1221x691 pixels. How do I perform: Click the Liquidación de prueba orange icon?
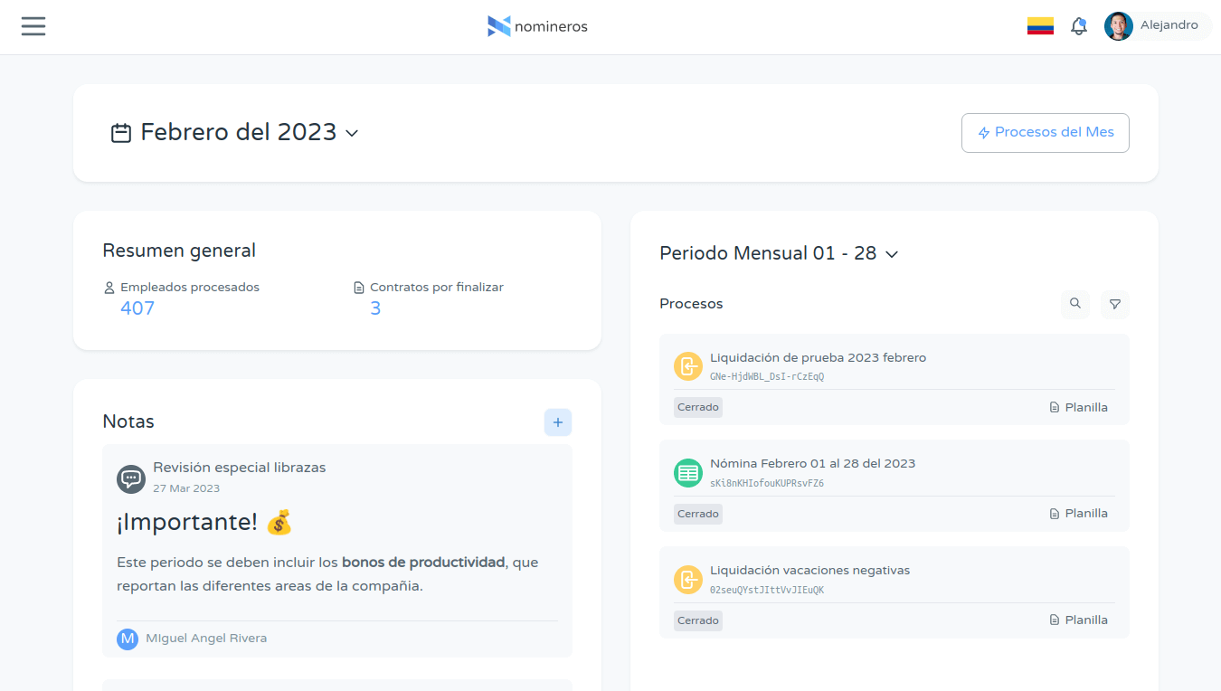688,366
